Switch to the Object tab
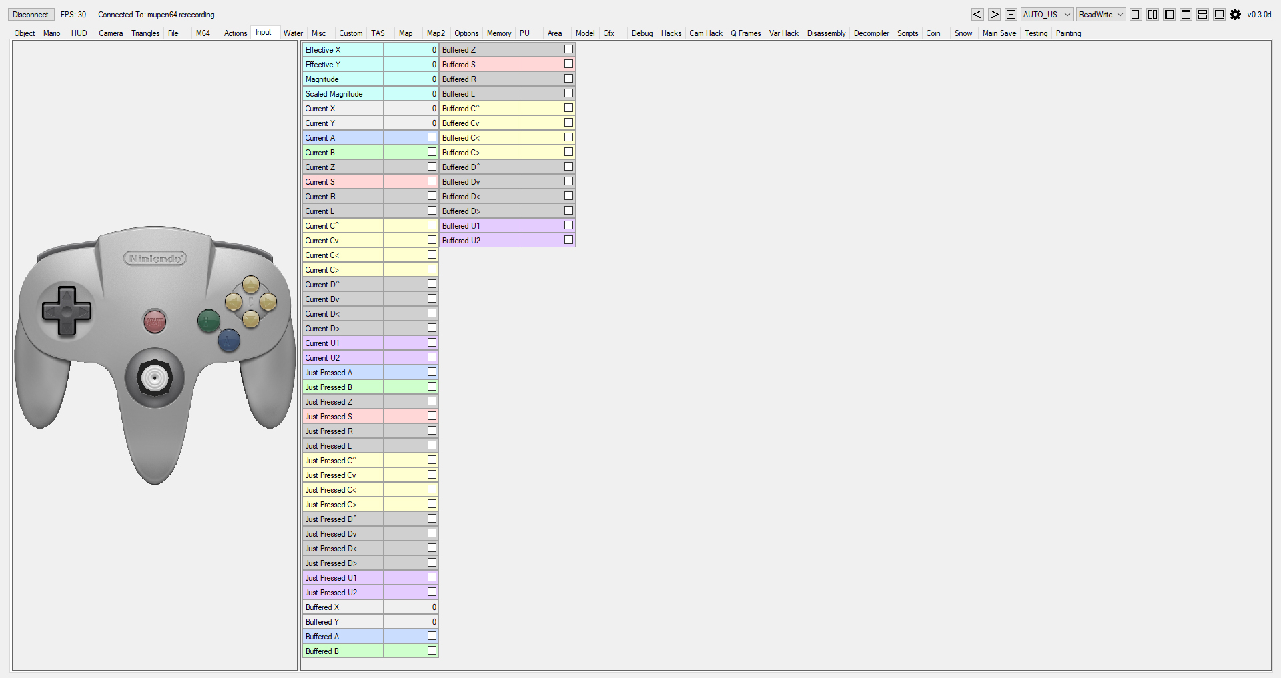Screen dimensions: 1281x678 25,33
